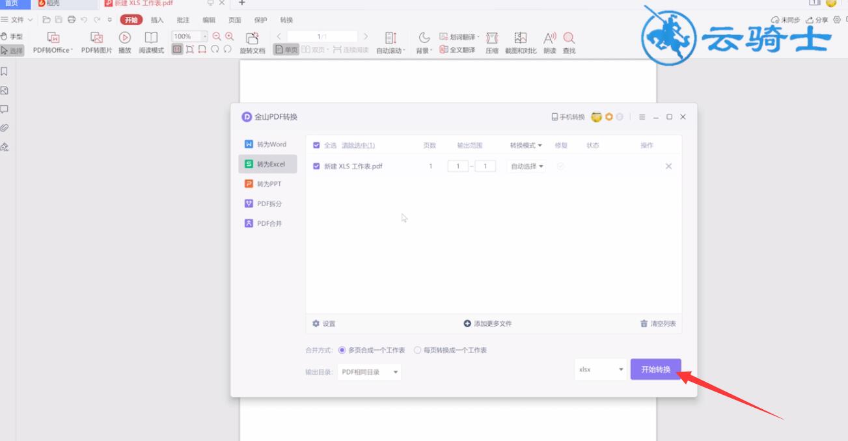Zoom out with the minus magnifier

[x=217, y=37]
